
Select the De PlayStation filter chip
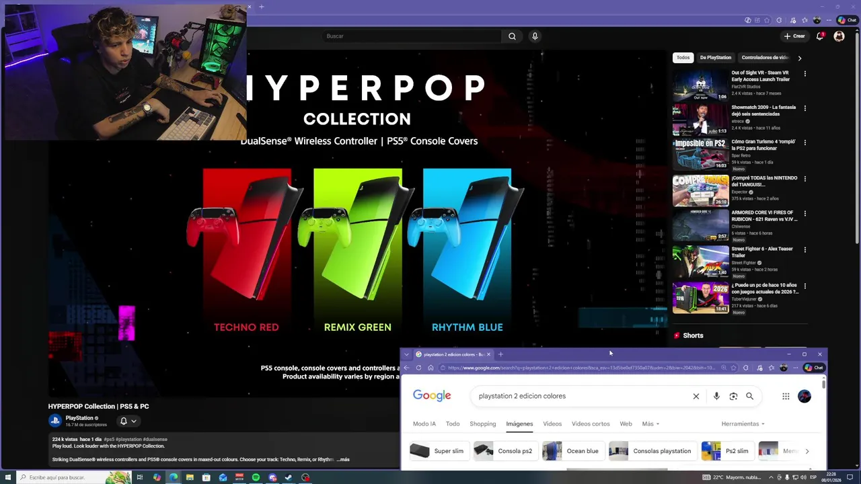pos(715,58)
